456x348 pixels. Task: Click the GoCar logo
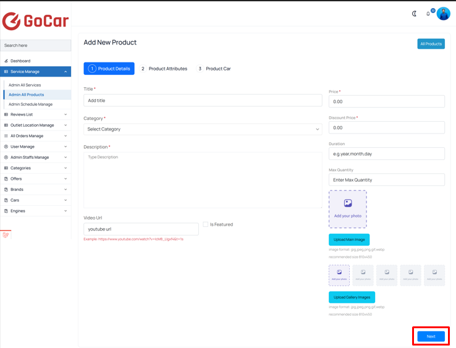[35, 21]
